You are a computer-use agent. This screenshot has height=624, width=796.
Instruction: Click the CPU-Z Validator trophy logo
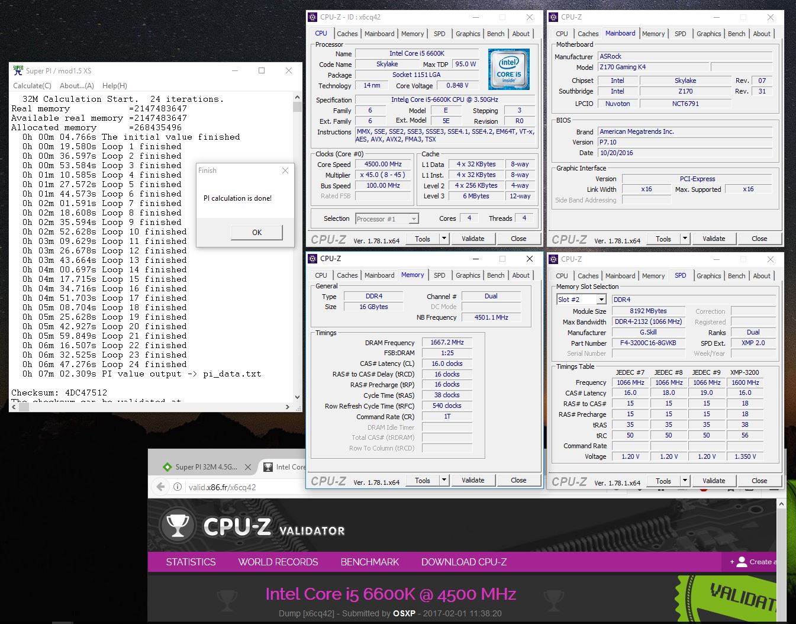pos(178,526)
